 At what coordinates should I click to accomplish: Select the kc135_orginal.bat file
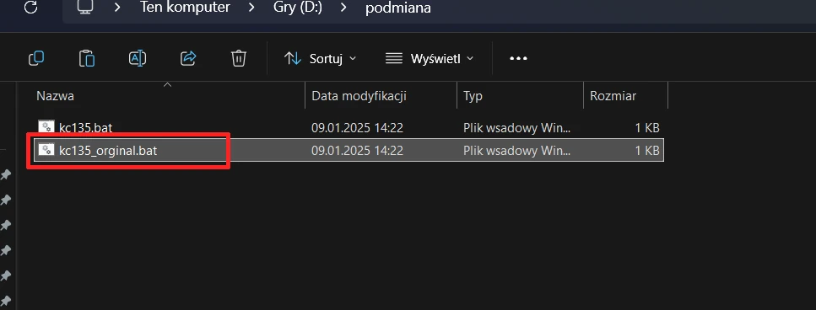click(349, 150)
